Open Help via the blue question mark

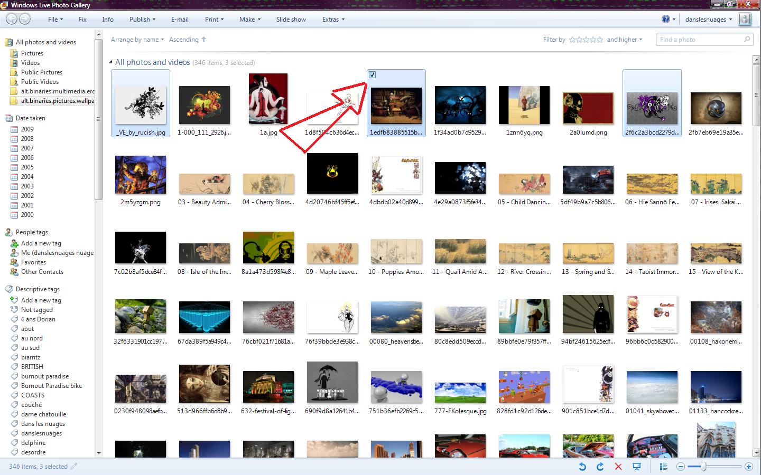[x=666, y=19]
